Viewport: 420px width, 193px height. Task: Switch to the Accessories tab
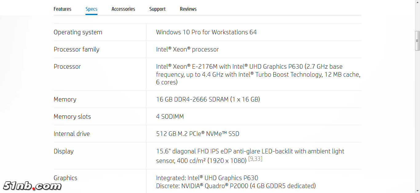point(123,9)
